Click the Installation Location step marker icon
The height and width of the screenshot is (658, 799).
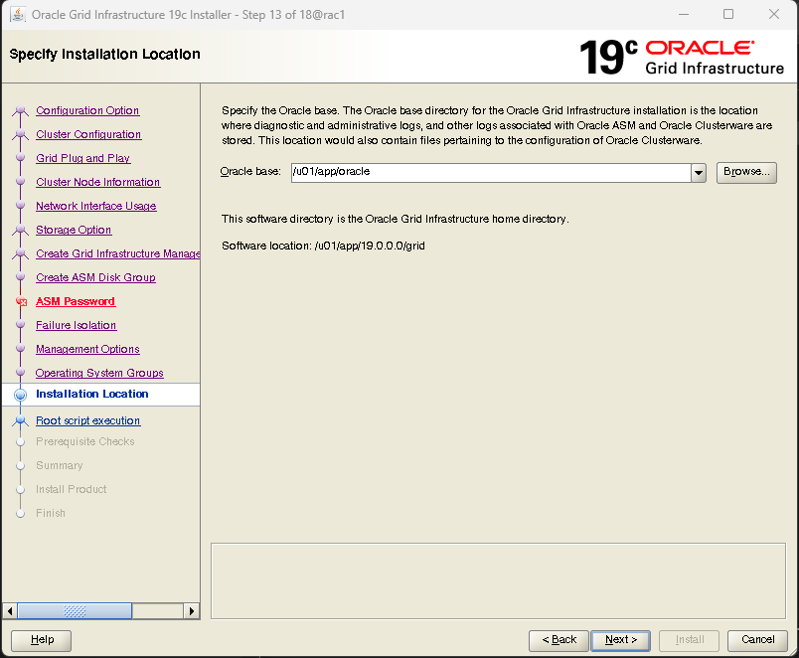[21, 395]
